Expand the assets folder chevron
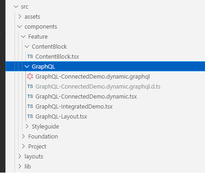Screen dimensions: 205x173 [20, 16]
